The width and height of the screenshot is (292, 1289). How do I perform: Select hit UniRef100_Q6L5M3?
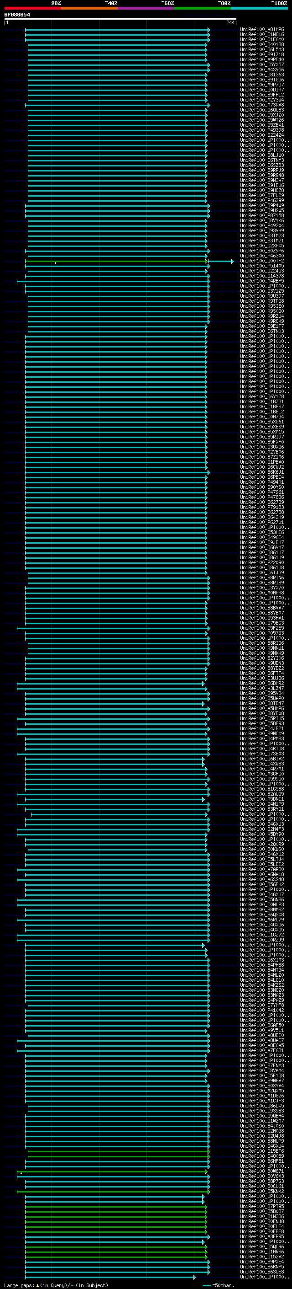click(262, 49)
